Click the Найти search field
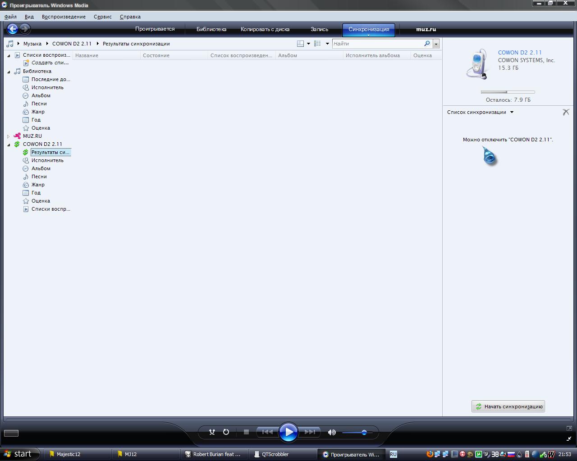Image resolution: width=577 pixels, height=461 pixels. [377, 44]
